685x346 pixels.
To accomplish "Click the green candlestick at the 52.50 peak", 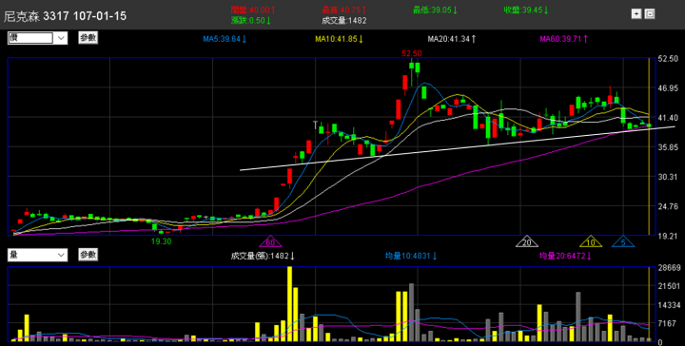I will (x=412, y=66).
